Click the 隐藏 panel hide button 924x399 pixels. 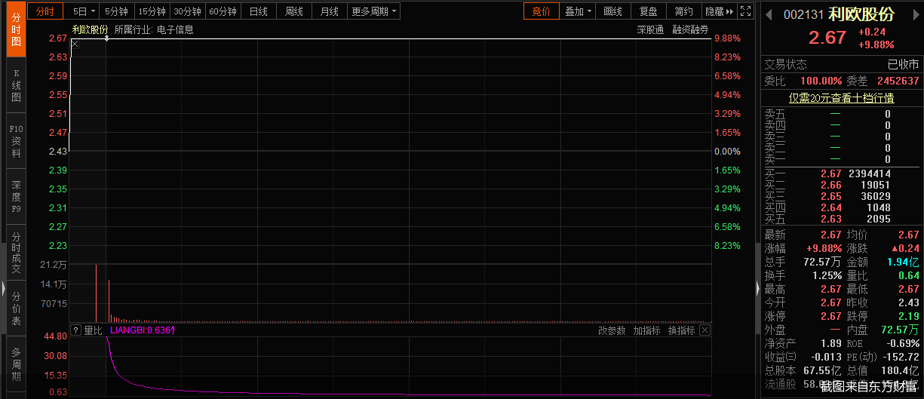click(x=718, y=11)
